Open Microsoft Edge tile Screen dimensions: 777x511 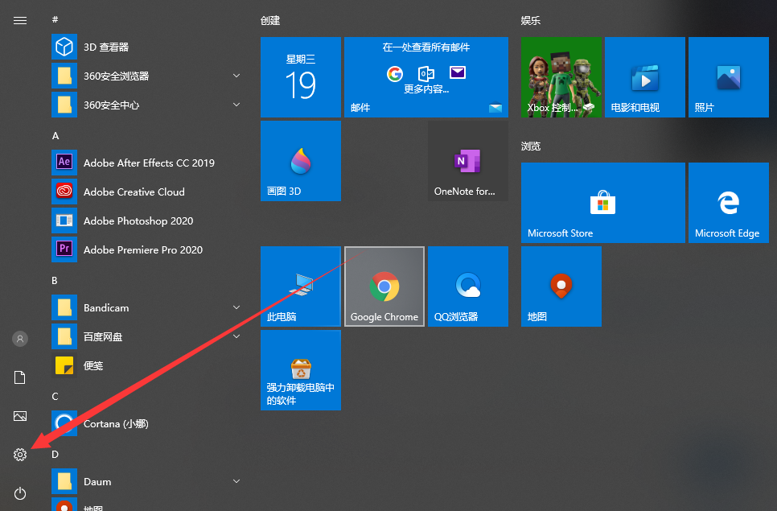(728, 203)
